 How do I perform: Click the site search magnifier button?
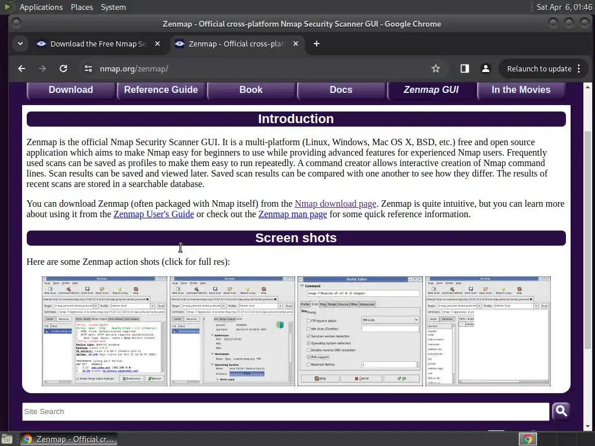tap(561, 411)
